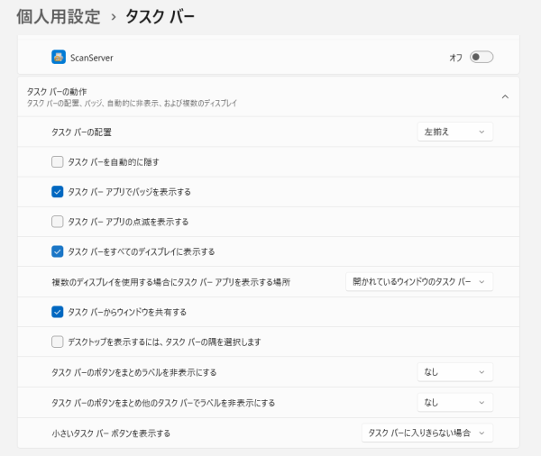The image size is (541, 456).
Task: Click the ScanServer app icon
Action: tap(59, 57)
